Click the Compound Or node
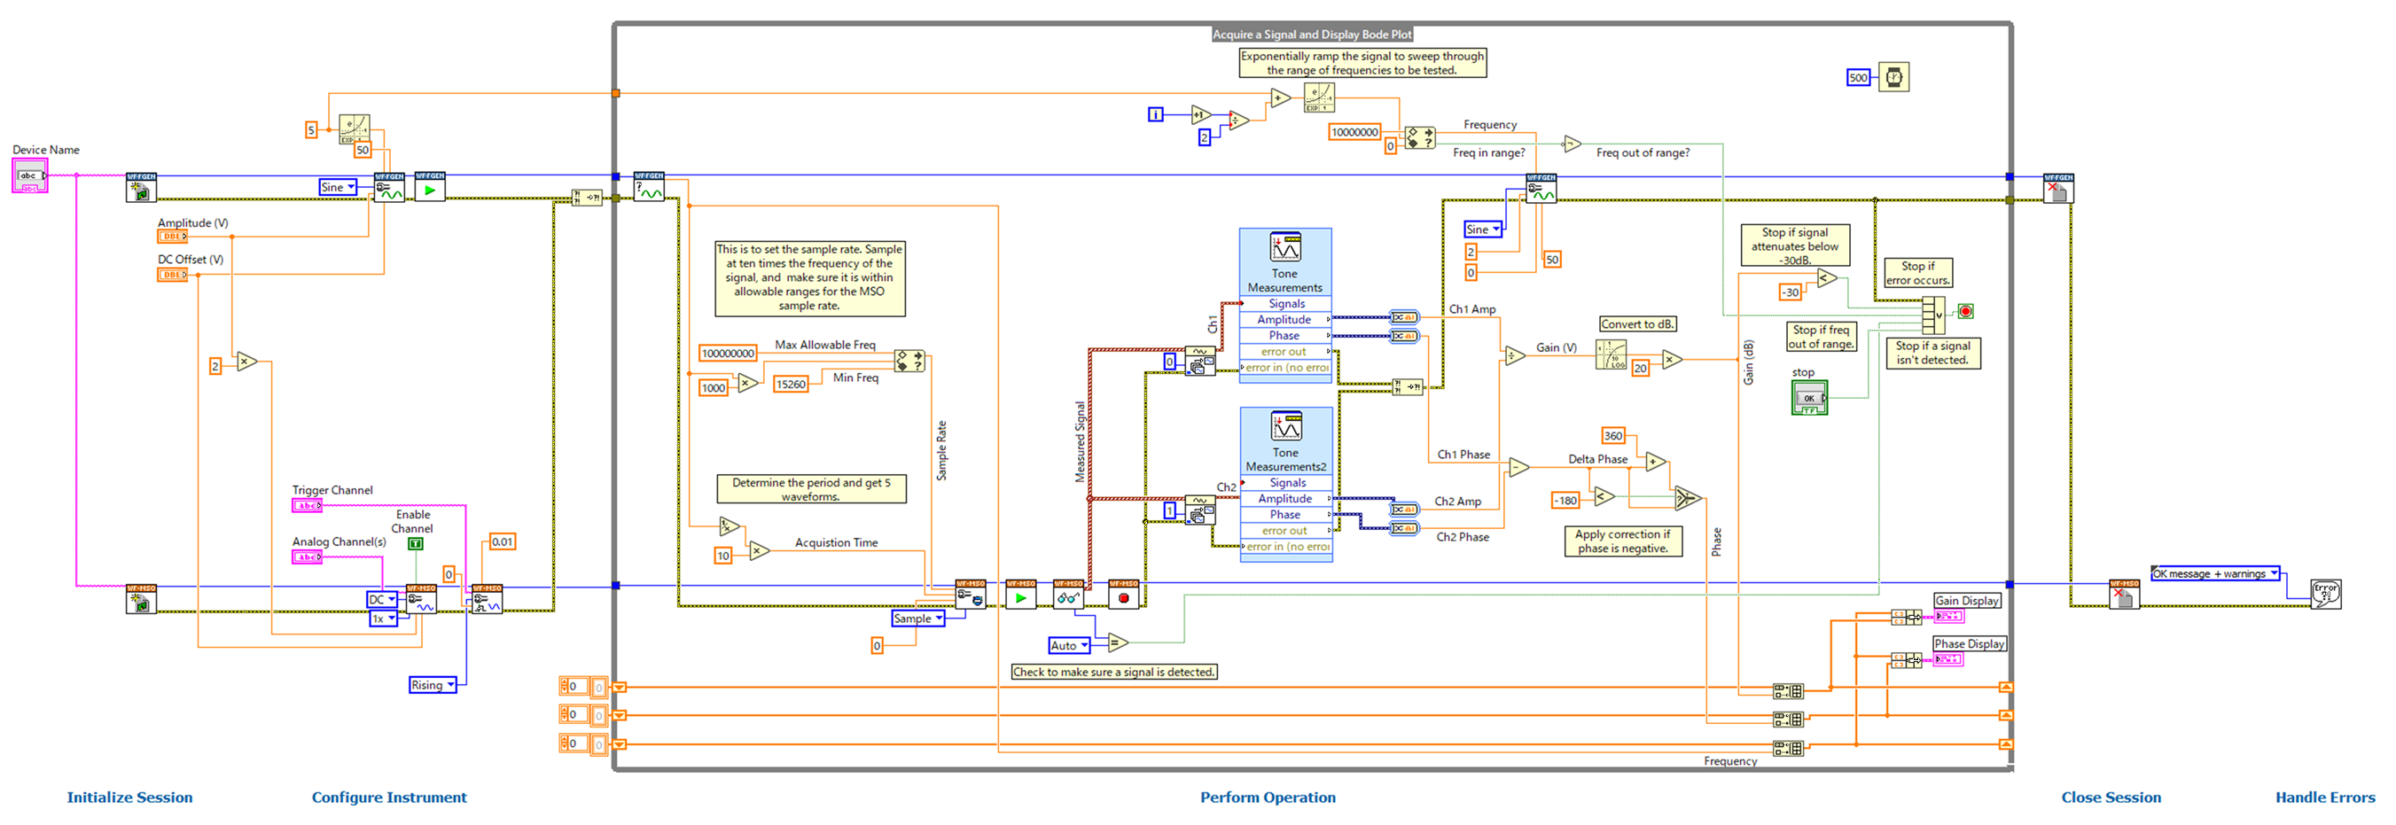2396x825 pixels. [x=1932, y=315]
